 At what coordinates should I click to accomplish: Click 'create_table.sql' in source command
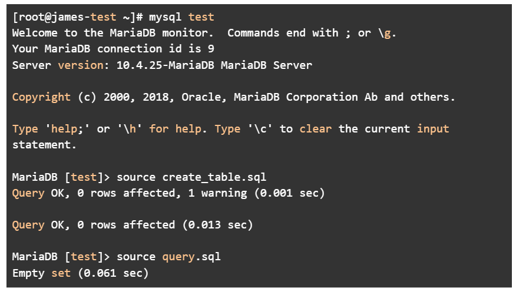214,177
